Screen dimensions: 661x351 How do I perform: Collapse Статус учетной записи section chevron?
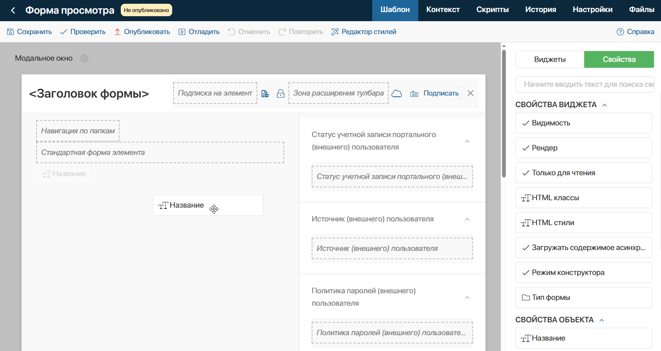point(467,141)
